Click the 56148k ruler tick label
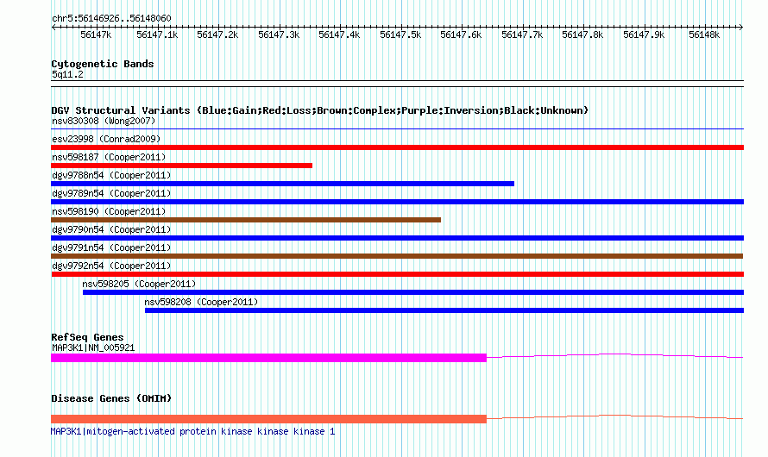768x457 pixels. click(x=704, y=35)
